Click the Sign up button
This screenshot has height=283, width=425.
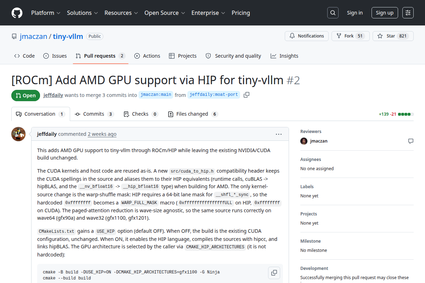385,13
